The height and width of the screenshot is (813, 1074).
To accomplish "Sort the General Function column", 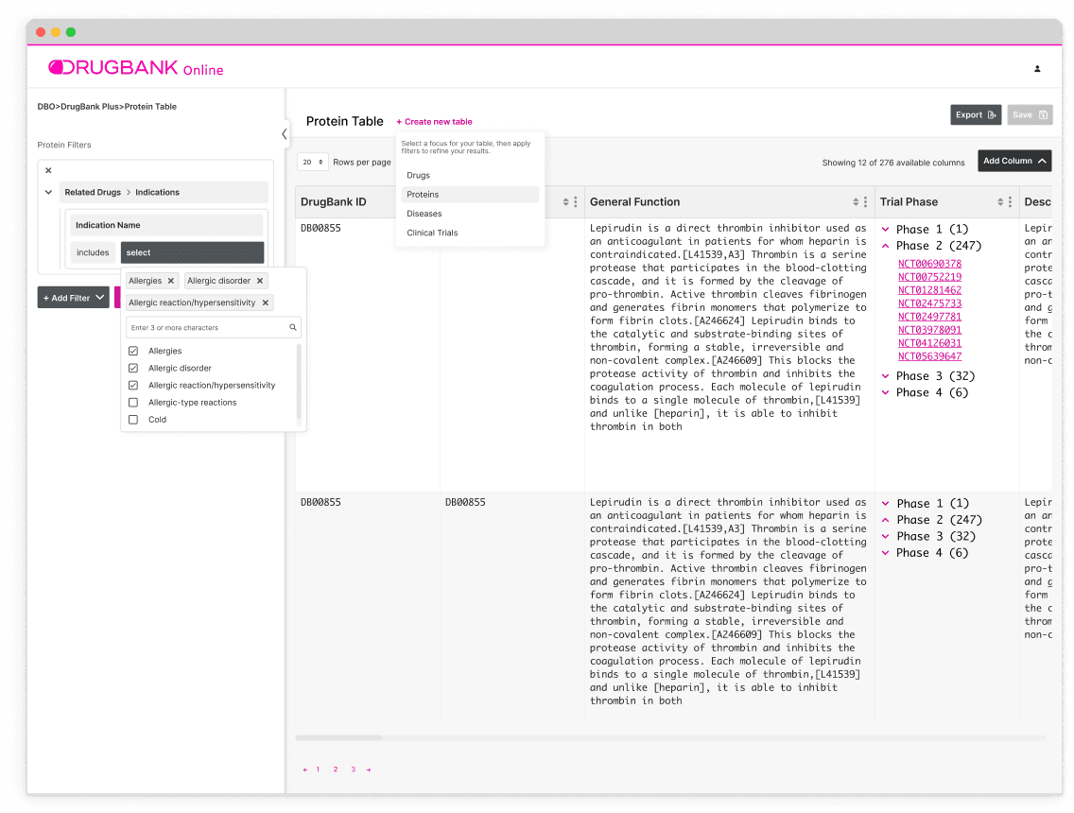I will (856, 202).
